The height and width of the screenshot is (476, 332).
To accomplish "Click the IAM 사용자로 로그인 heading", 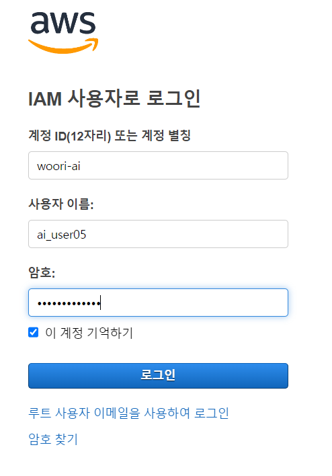I will click(x=114, y=98).
